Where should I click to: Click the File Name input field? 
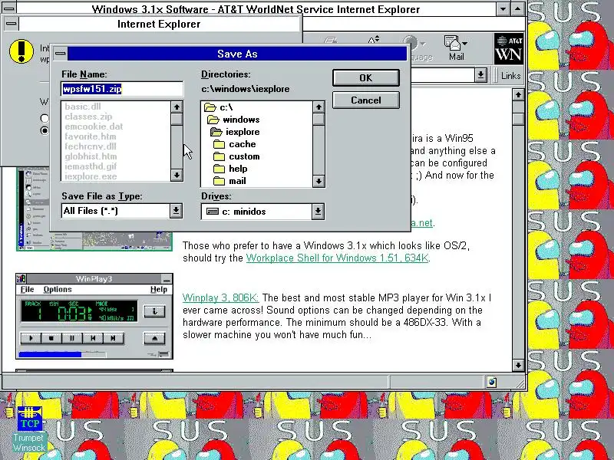pos(122,89)
